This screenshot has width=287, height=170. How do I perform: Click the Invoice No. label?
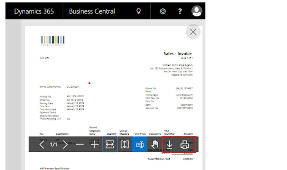coord(46,96)
